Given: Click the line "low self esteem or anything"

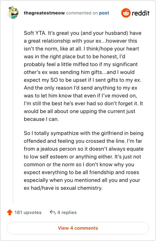Looking at the screenshot, I should 82,156.
